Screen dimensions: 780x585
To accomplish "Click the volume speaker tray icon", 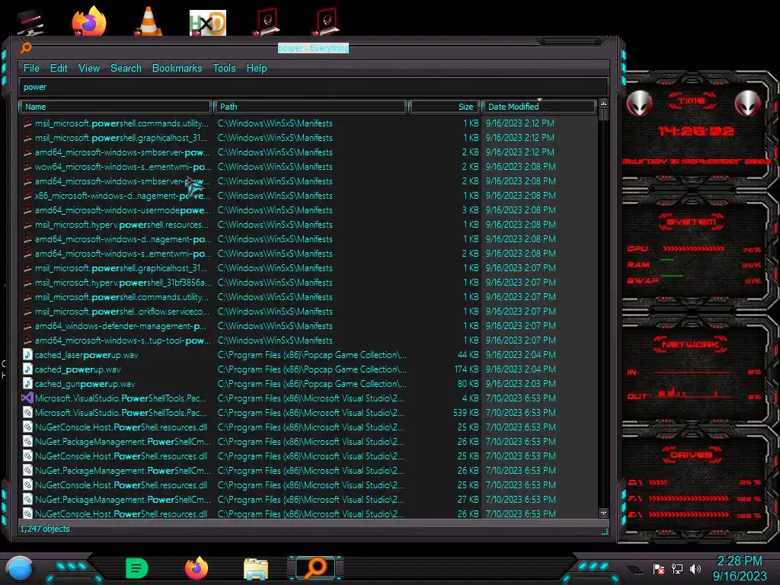I will click(695, 569).
